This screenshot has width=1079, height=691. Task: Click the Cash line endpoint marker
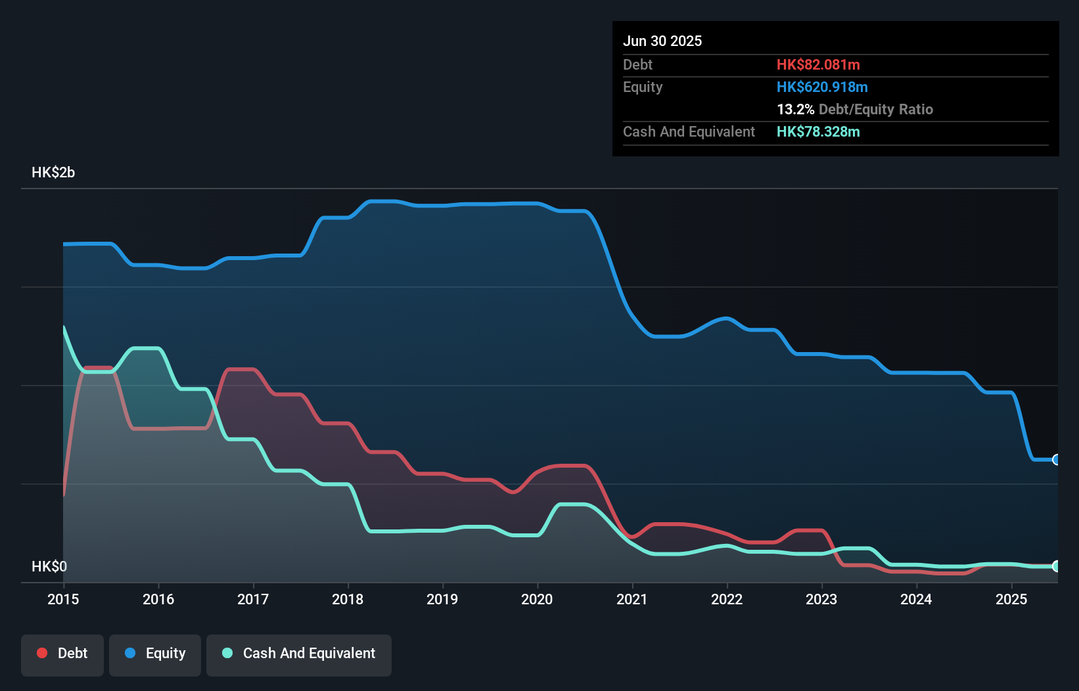click(1056, 566)
